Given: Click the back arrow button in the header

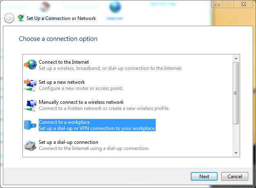Looking at the screenshot, I should (9, 18).
